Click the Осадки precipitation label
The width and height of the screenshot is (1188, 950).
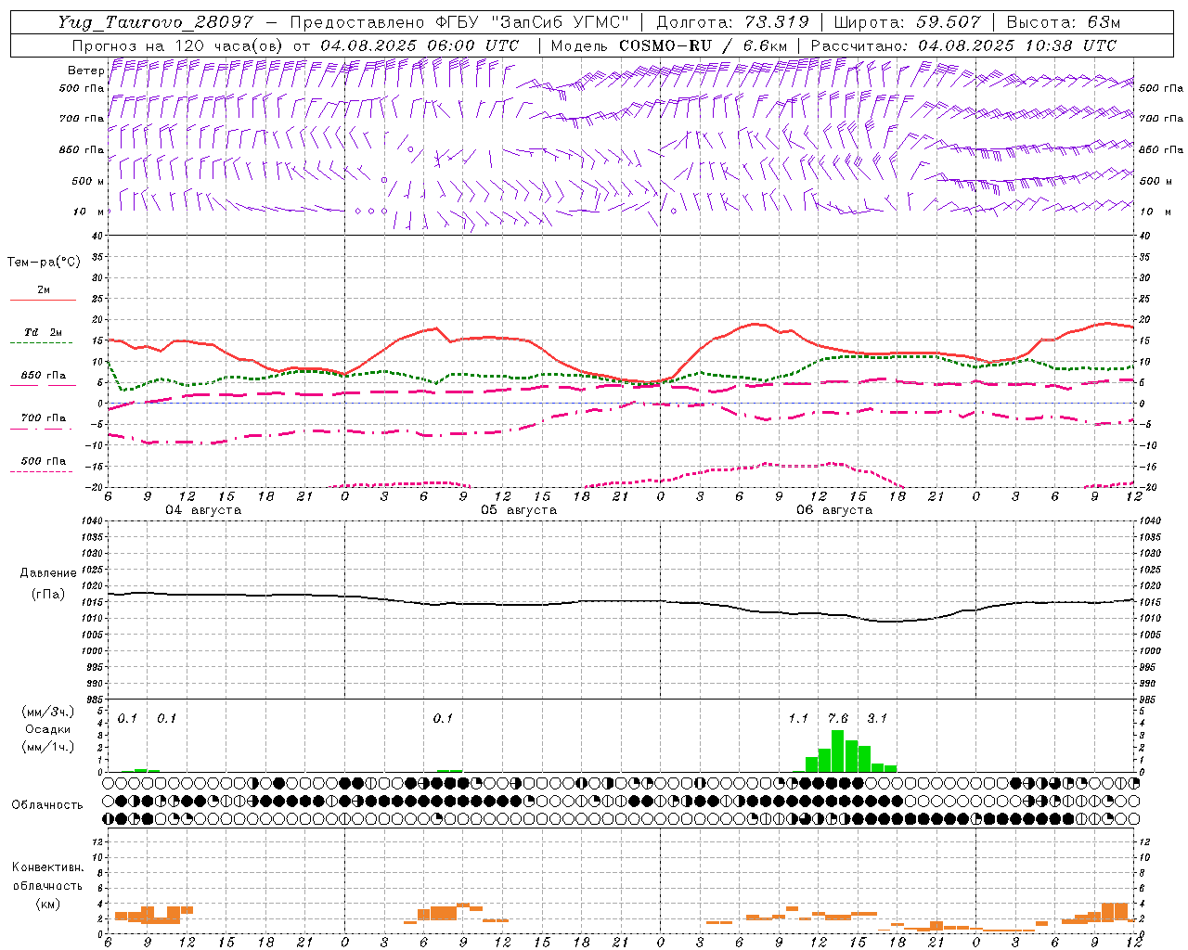[47, 729]
